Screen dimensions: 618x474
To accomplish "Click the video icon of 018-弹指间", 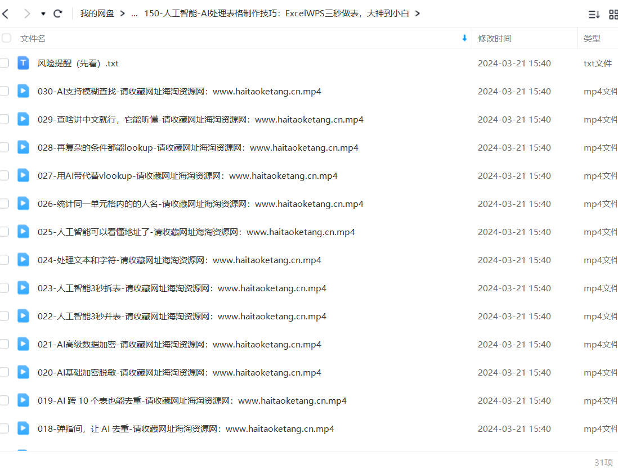I will pyautogui.click(x=23, y=428).
